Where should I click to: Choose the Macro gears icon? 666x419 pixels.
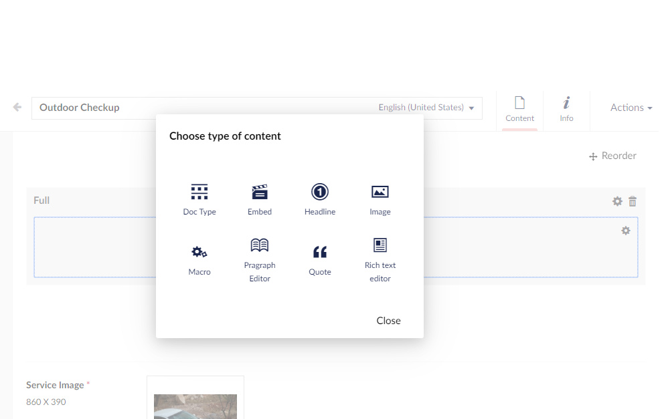199,253
